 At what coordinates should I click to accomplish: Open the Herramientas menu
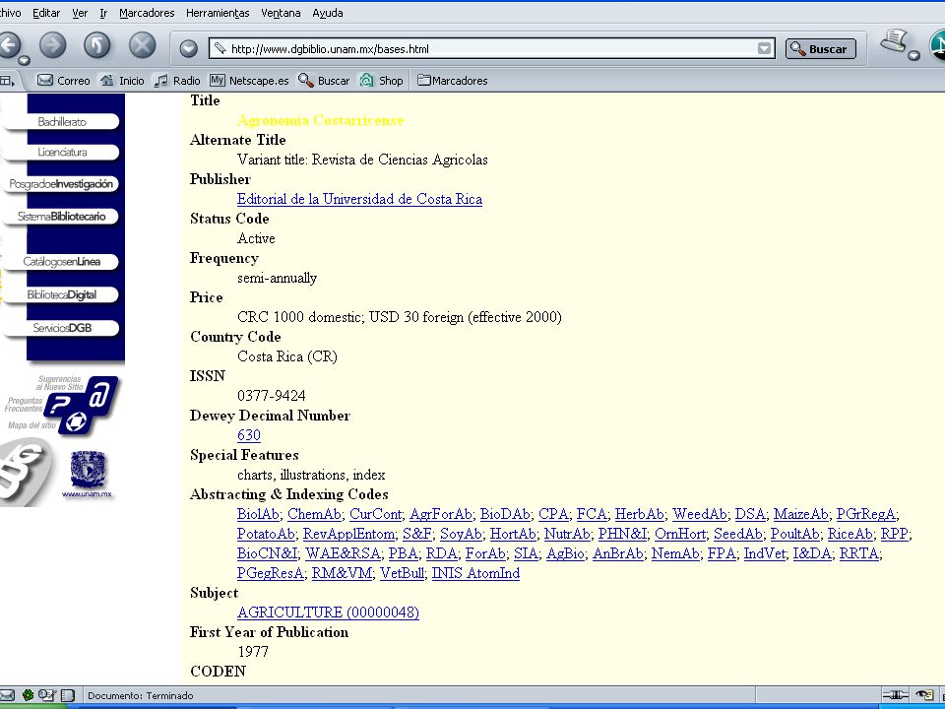[x=218, y=13]
